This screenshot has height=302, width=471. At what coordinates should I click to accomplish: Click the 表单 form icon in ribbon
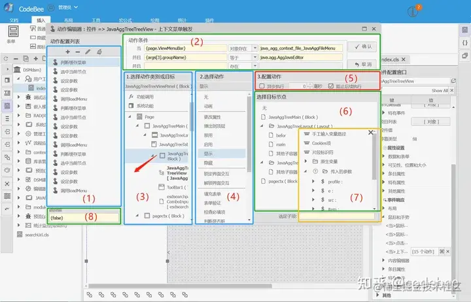tap(13, 31)
